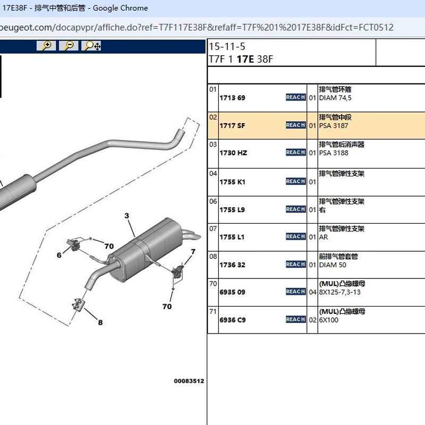The width and height of the screenshot is (425, 425).
Task: Select the zoom-and-pan magnifier tool
Action: point(91,46)
